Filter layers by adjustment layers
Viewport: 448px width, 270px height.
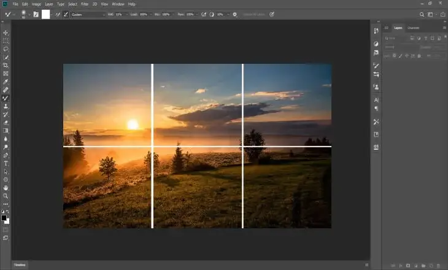[419, 38]
